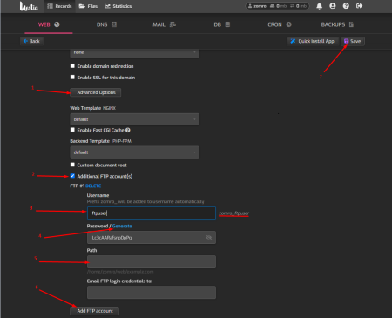This screenshot has width=392, height=318.
Task: Click the FTP Path input field
Action: [152, 262]
